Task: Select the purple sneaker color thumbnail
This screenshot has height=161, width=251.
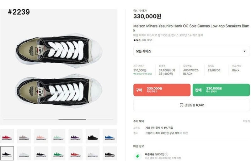Action: tap(75, 137)
